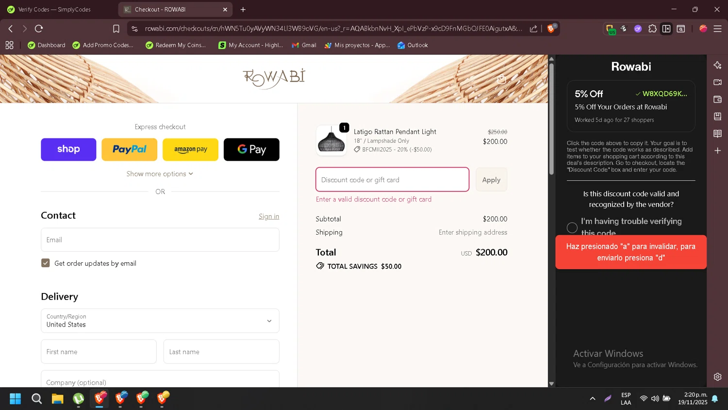Pay with Amazon Pay button
Viewport: 728px width, 410px height.
coord(190,150)
